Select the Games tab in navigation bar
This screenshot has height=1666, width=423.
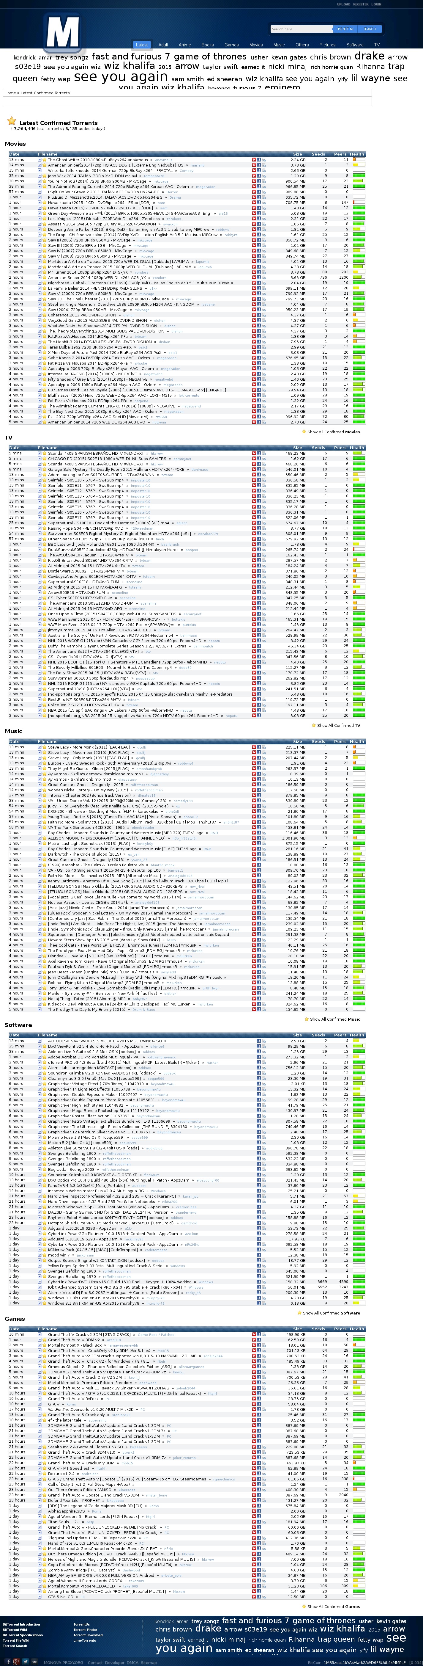pyautogui.click(x=231, y=45)
